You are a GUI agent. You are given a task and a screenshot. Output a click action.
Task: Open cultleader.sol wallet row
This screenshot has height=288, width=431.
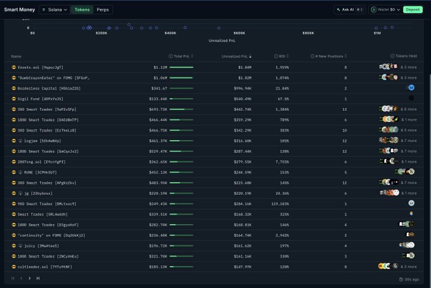tap(214, 266)
